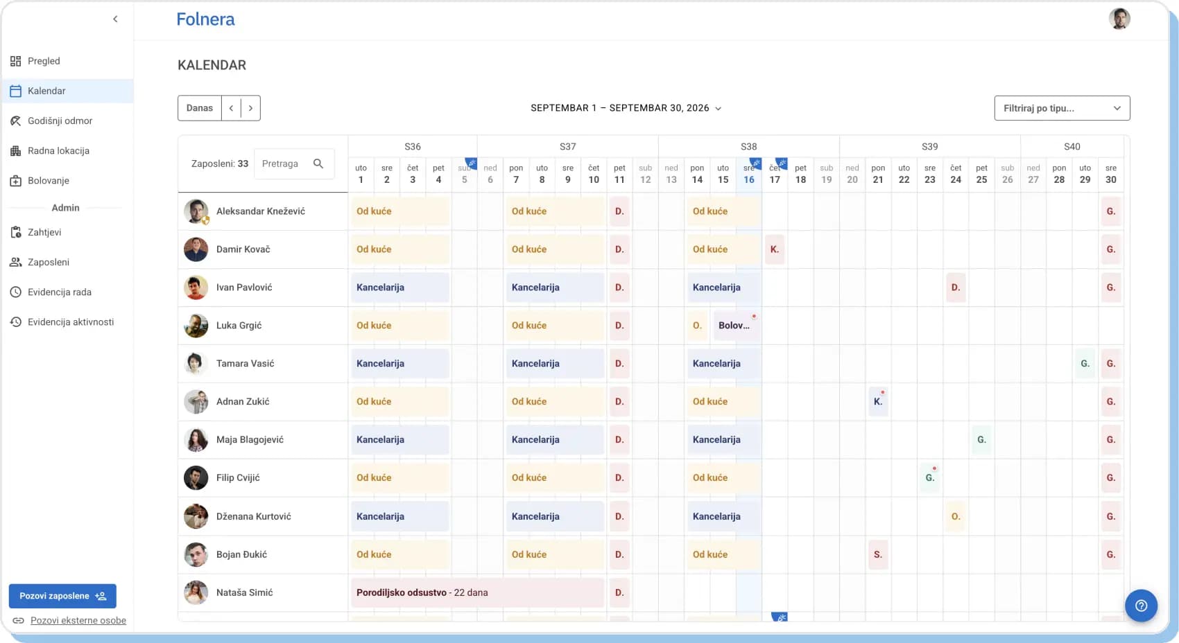
Task: Click Dženana Kurtović's O. entry on 24th
Action: (956, 516)
